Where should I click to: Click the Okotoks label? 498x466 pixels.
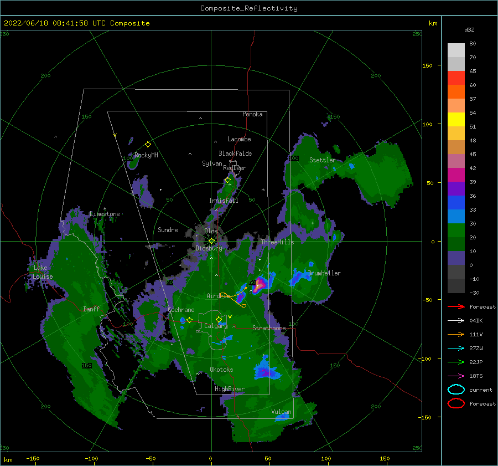221,370
